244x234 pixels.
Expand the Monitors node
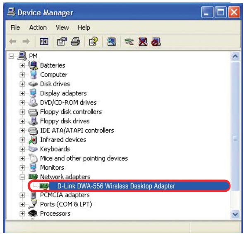coord(22,168)
